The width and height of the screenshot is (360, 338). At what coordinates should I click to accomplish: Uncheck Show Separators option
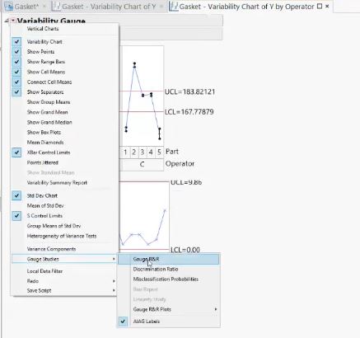click(16, 92)
